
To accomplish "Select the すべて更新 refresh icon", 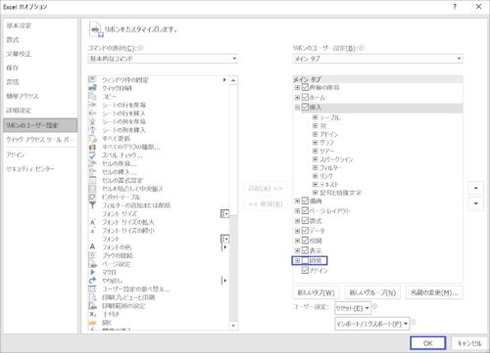I will click(93, 139).
